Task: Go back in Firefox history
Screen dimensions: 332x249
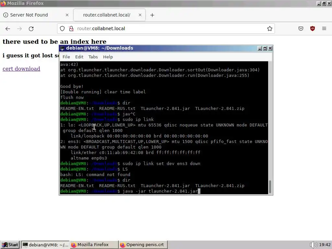Action: point(8,29)
